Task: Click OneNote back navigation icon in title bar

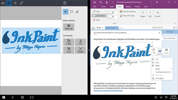Action: [x=95, y=2]
